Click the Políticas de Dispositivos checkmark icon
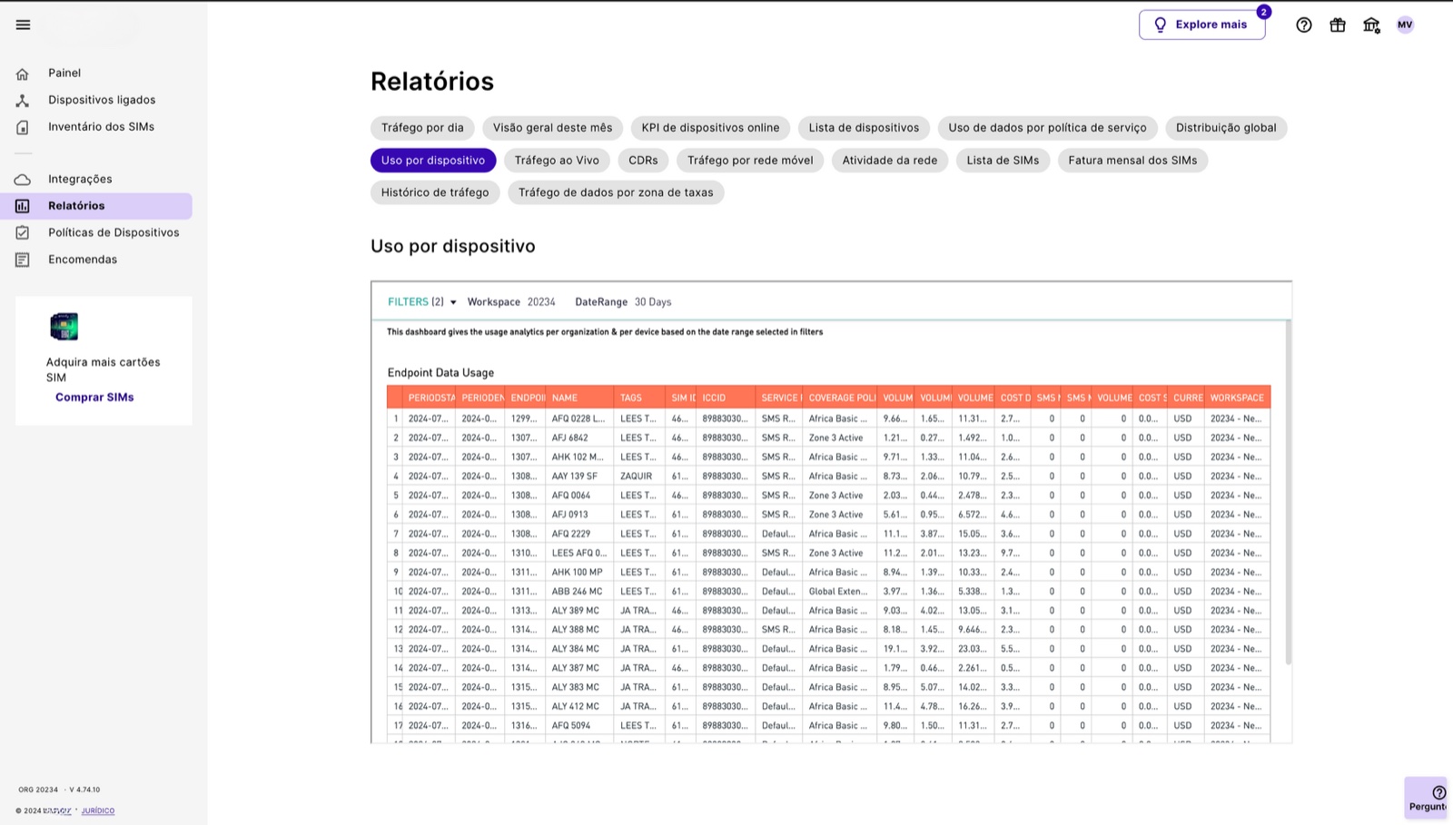The image size is (1453, 825). [23, 233]
